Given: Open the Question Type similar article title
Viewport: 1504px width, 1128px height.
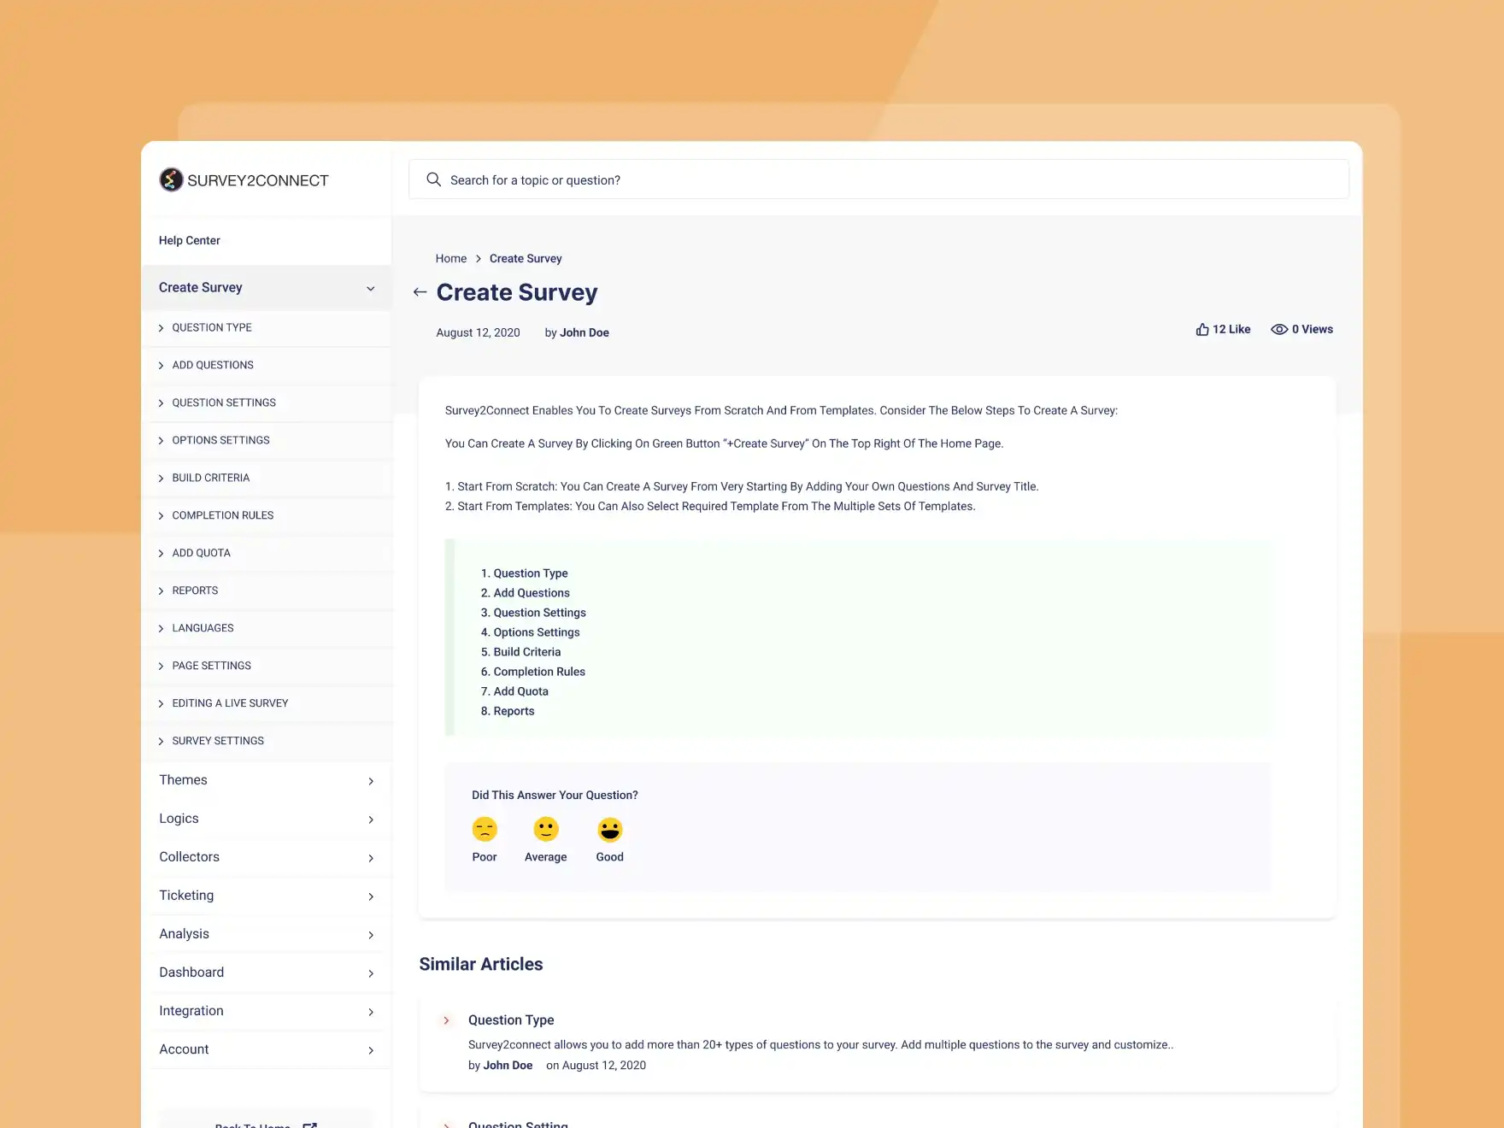Looking at the screenshot, I should click(x=511, y=1020).
